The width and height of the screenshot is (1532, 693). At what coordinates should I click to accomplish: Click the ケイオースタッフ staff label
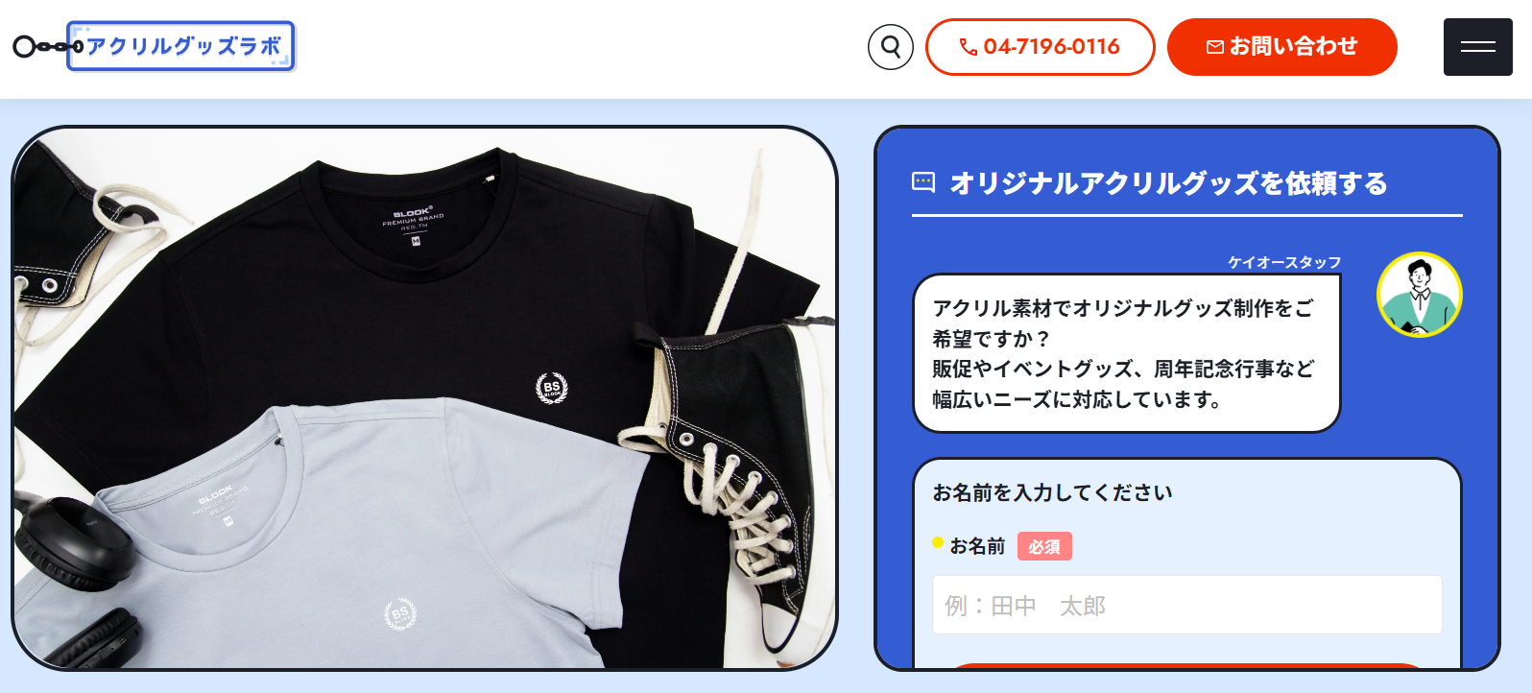pos(1283,262)
